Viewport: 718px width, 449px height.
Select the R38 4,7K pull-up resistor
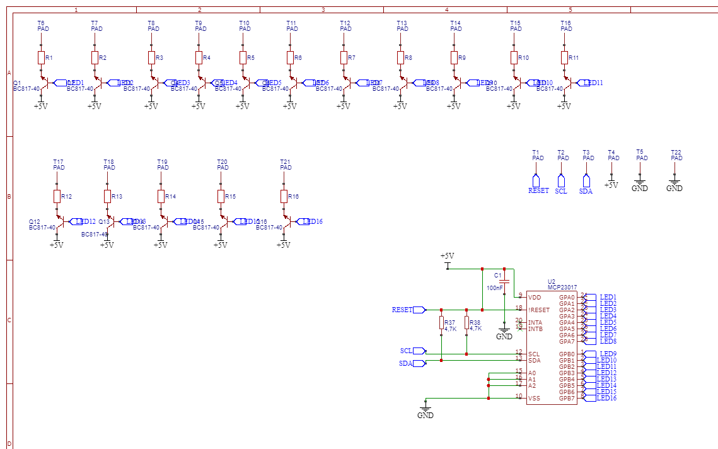[x=466, y=322]
